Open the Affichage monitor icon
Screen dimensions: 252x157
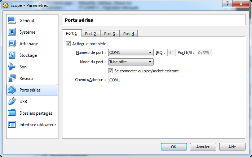12,44
